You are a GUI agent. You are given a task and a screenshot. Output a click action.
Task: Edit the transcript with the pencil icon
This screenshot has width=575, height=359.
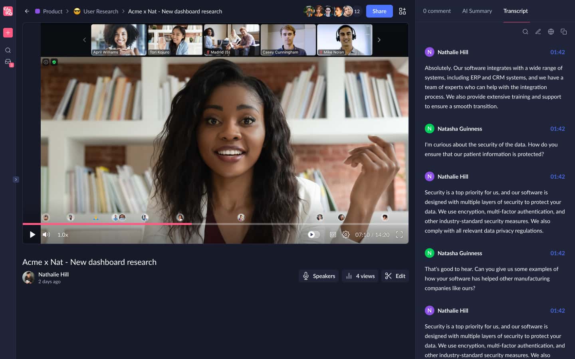point(538,32)
